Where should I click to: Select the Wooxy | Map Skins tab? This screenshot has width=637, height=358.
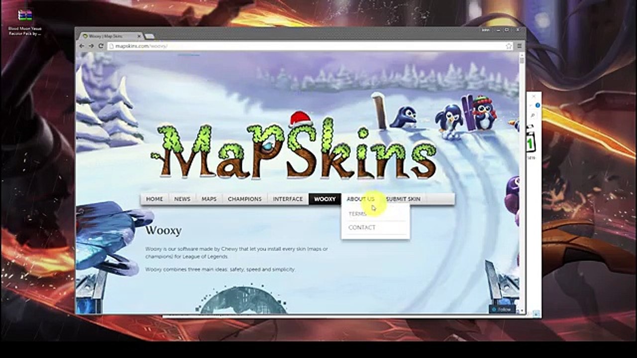111,36
